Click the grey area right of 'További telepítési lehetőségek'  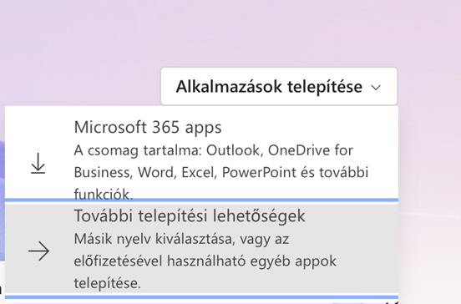point(352,215)
